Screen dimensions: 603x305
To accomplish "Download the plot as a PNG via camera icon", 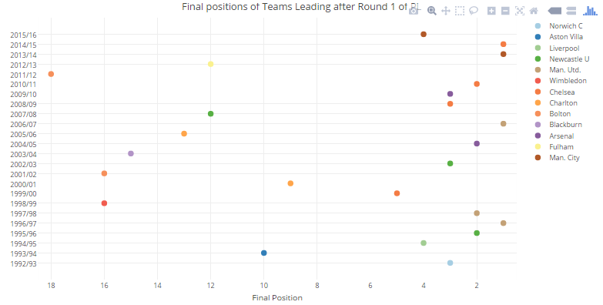I will (414, 11).
